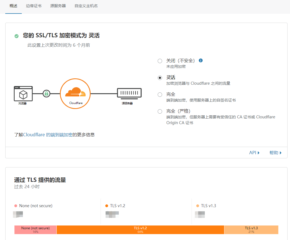Switch to the 边缘证书 tab
This screenshot has height=240, width=290.
(x=33, y=5)
